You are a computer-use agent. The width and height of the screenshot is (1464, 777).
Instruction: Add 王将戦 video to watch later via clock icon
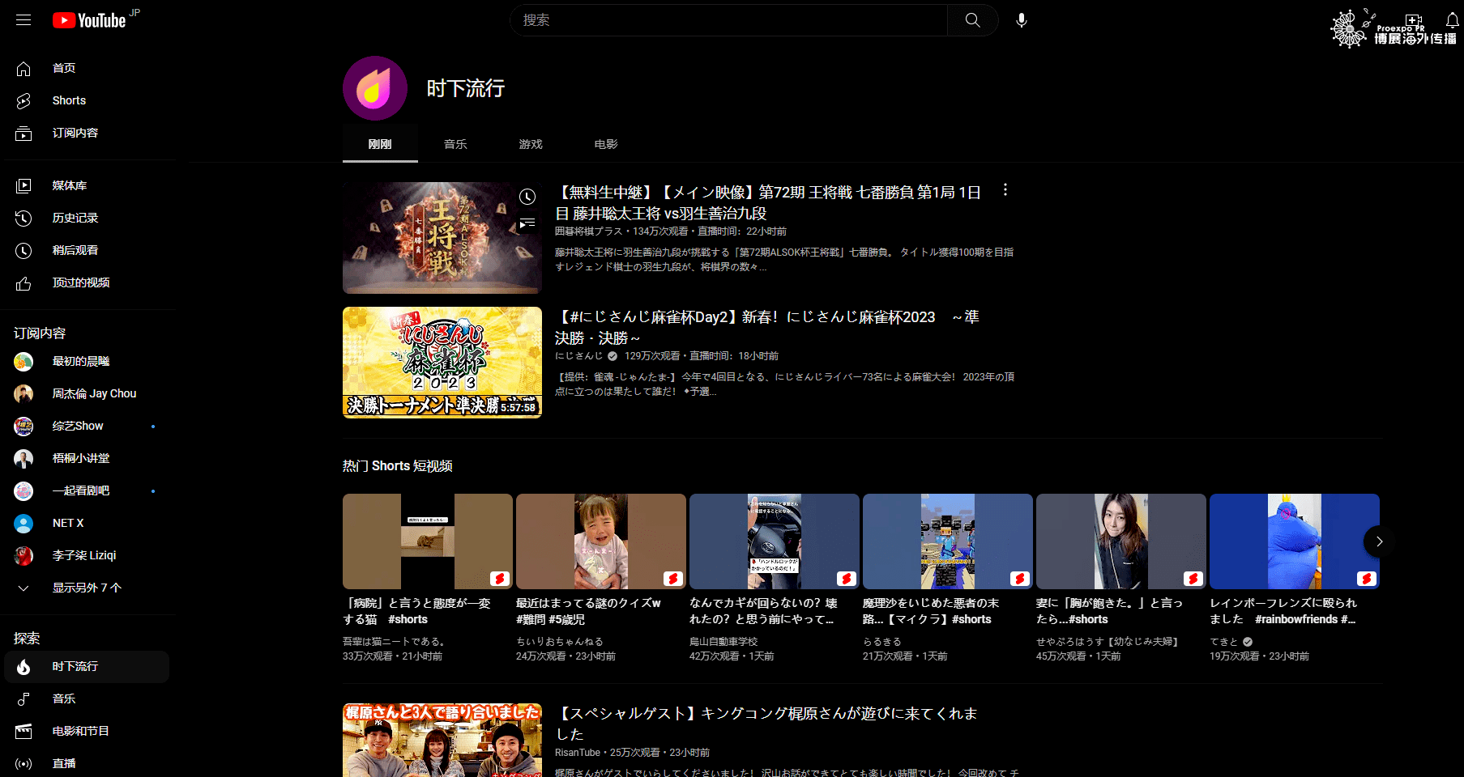pos(527,197)
